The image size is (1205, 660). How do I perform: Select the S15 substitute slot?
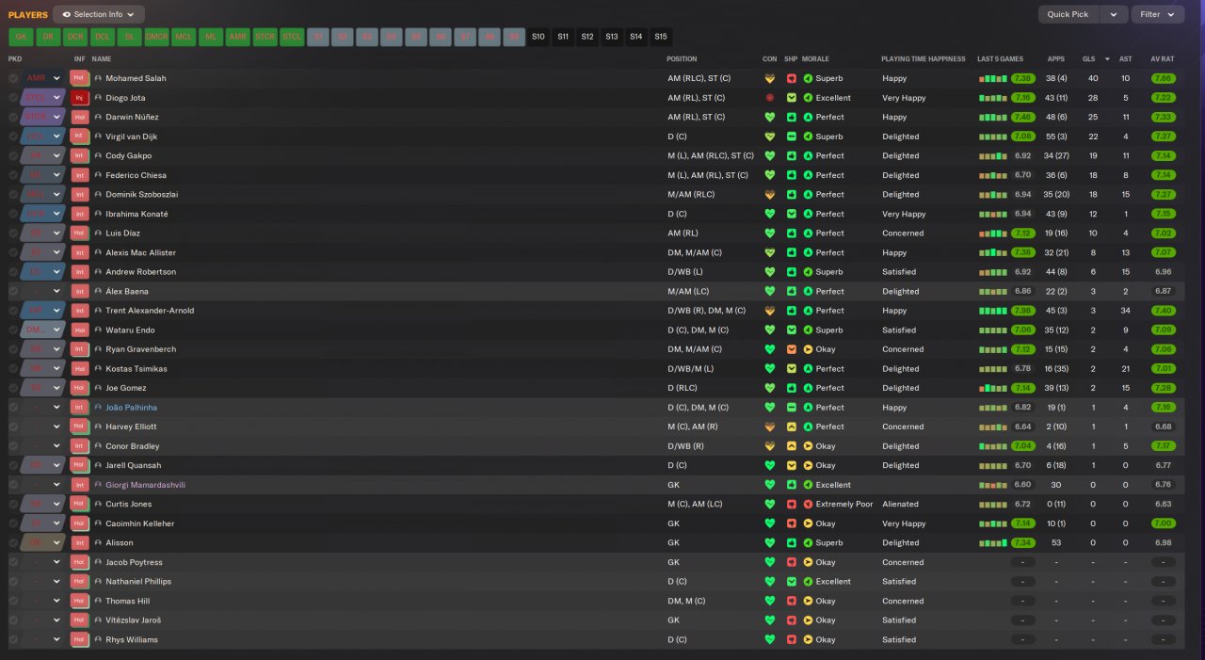click(x=661, y=37)
